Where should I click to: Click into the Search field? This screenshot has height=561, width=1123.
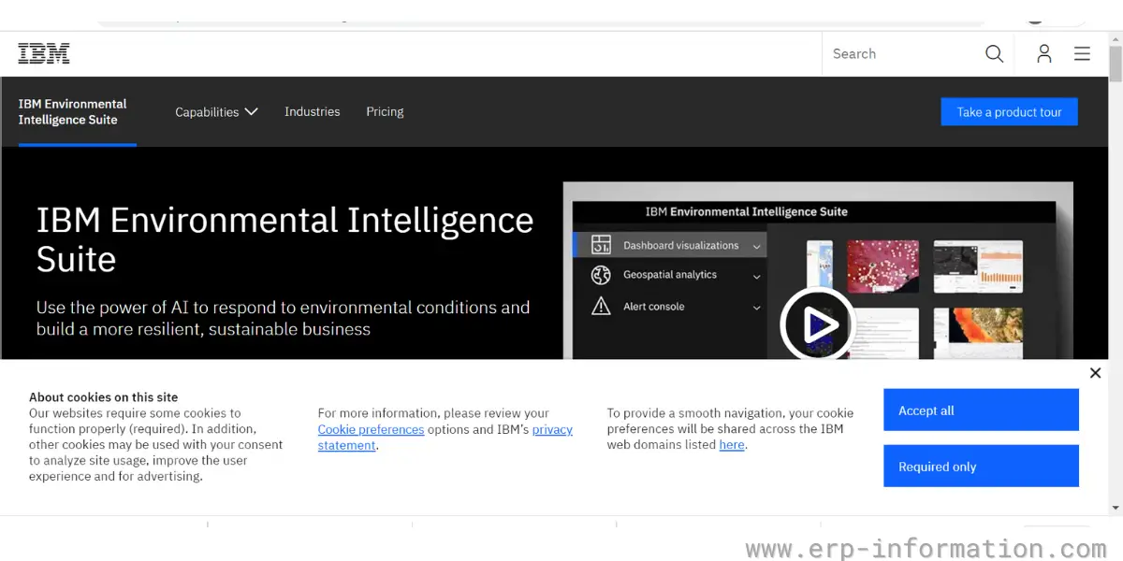coord(903,54)
